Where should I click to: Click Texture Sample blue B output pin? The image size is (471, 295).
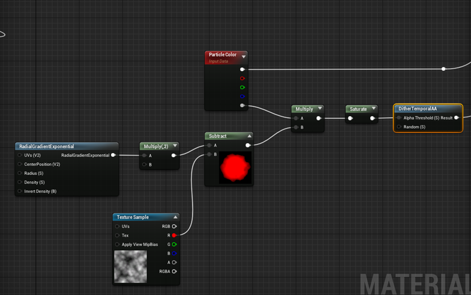tap(174, 253)
